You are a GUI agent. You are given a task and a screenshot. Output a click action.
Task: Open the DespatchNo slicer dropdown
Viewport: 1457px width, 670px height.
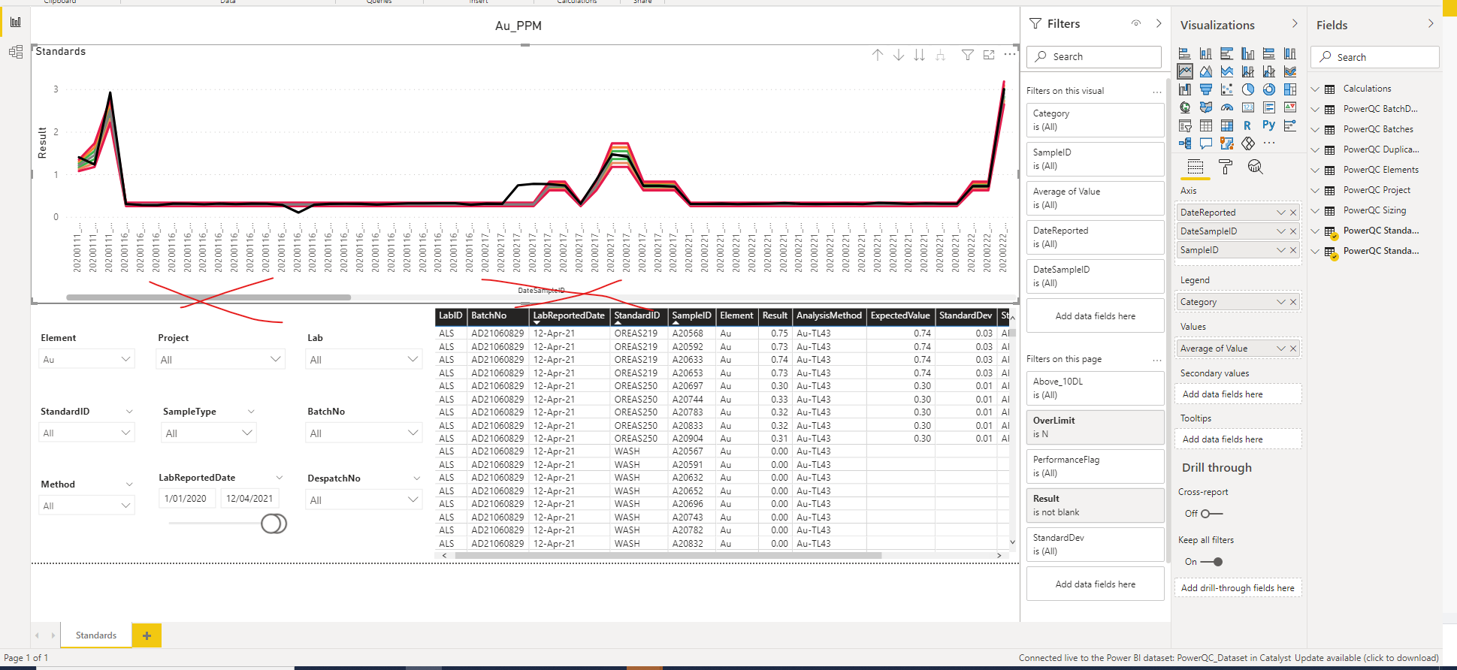coord(364,499)
